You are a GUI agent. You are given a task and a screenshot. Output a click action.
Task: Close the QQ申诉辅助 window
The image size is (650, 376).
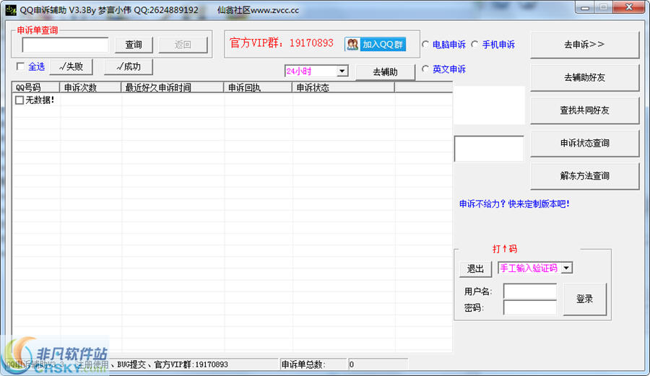[x=629, y=7]
